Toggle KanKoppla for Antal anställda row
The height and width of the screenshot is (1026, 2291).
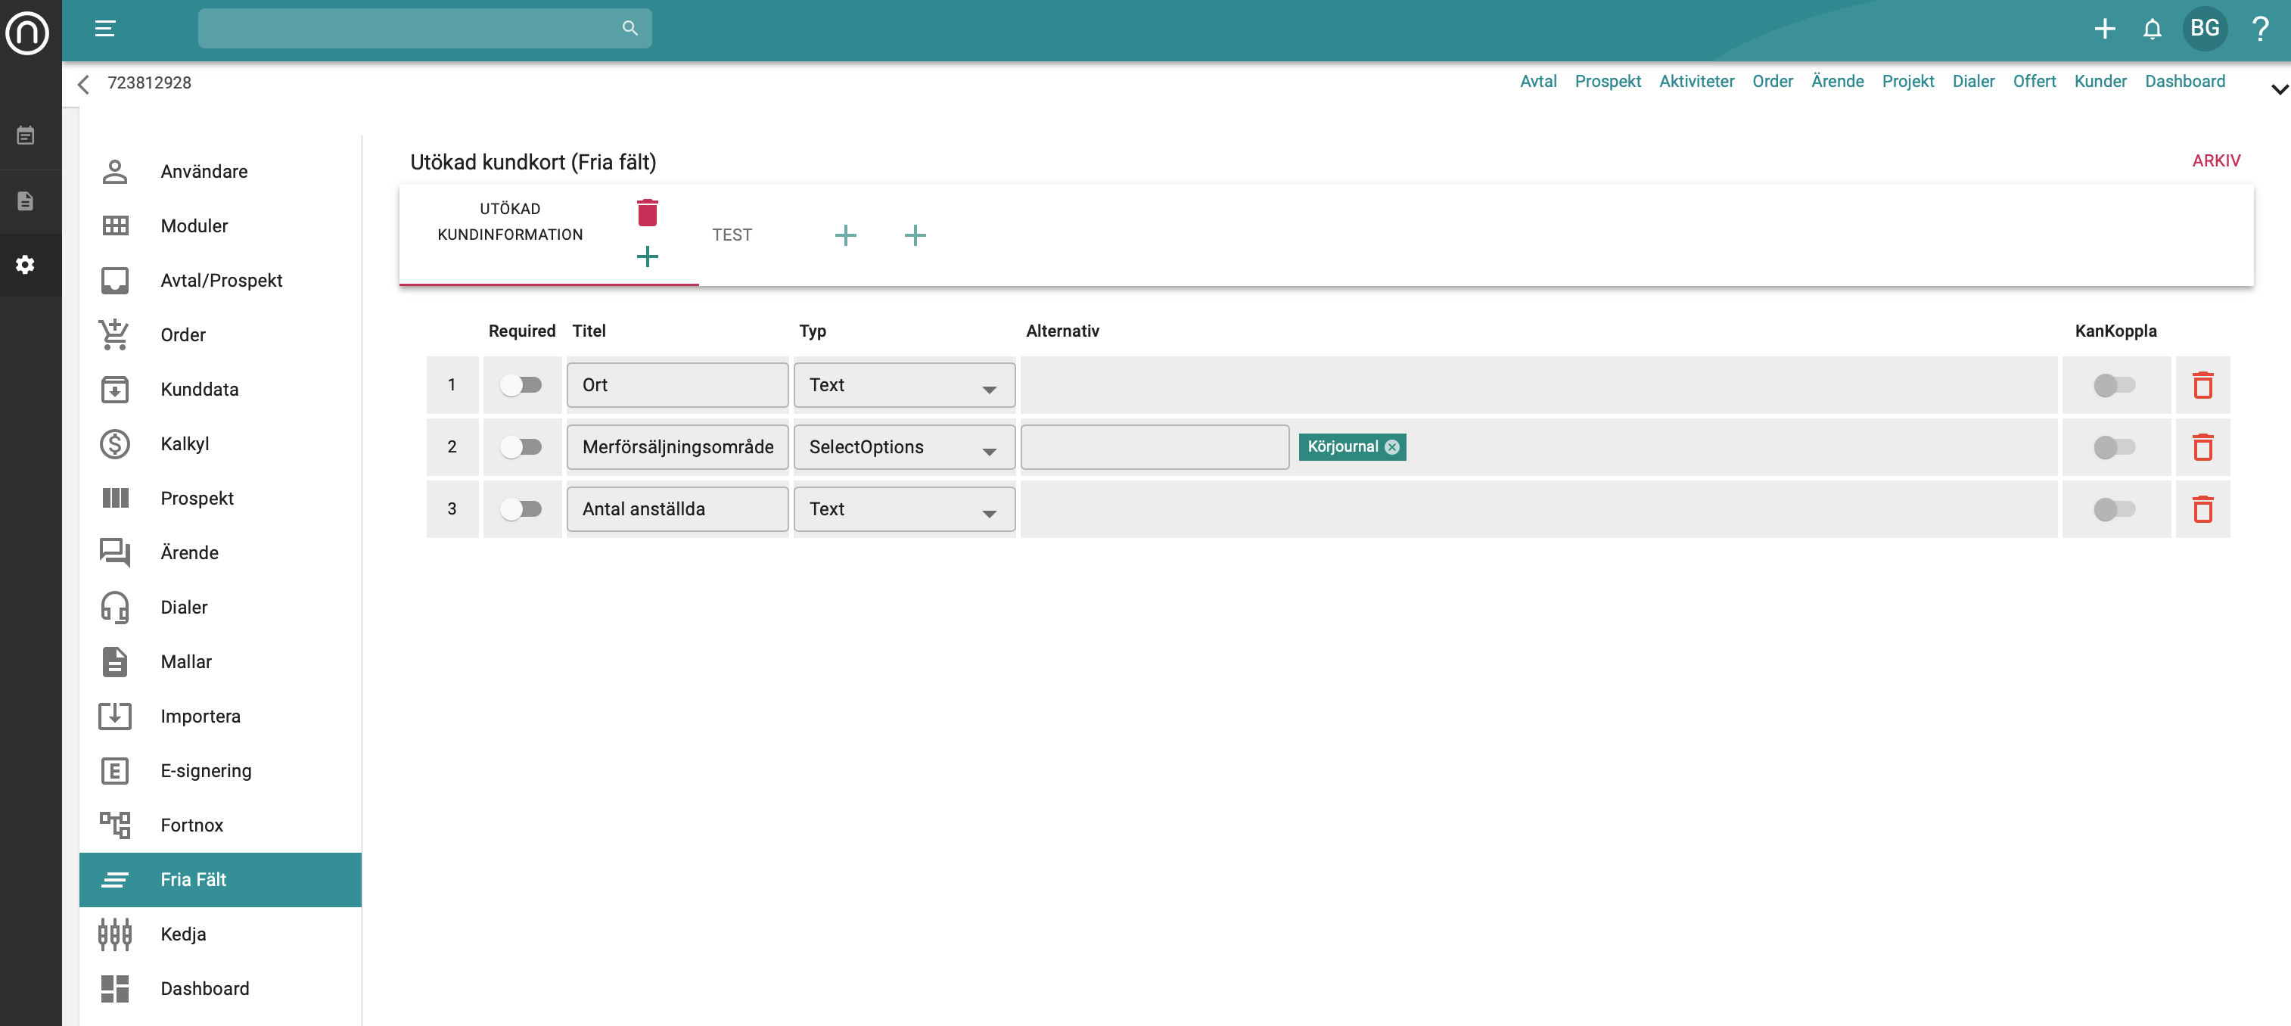[x=2114, y=509]
